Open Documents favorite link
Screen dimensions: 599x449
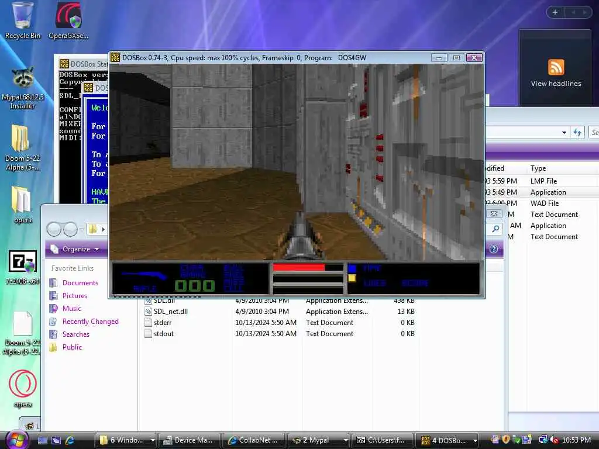[80, 282]
